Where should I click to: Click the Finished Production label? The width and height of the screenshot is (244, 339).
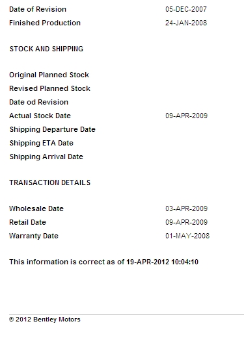point(45,23)
